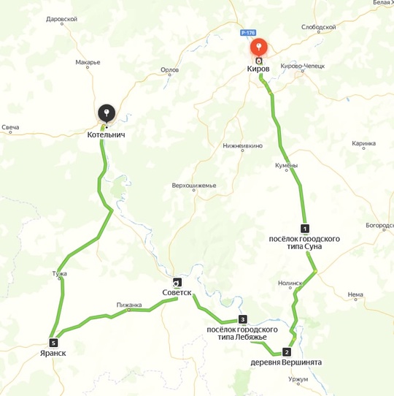The height and width of the screenshot is (396, 394).
Task: Click the Кирово-Чепецк town marker
Action: click(x=303, y=71)
